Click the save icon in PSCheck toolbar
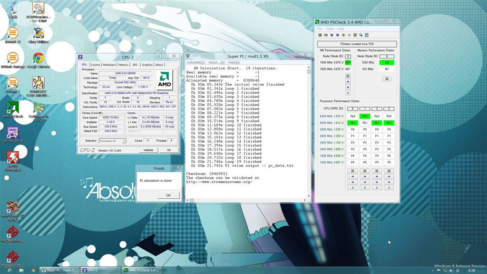Viewport: 487px width, 274px height. [320, 35]
